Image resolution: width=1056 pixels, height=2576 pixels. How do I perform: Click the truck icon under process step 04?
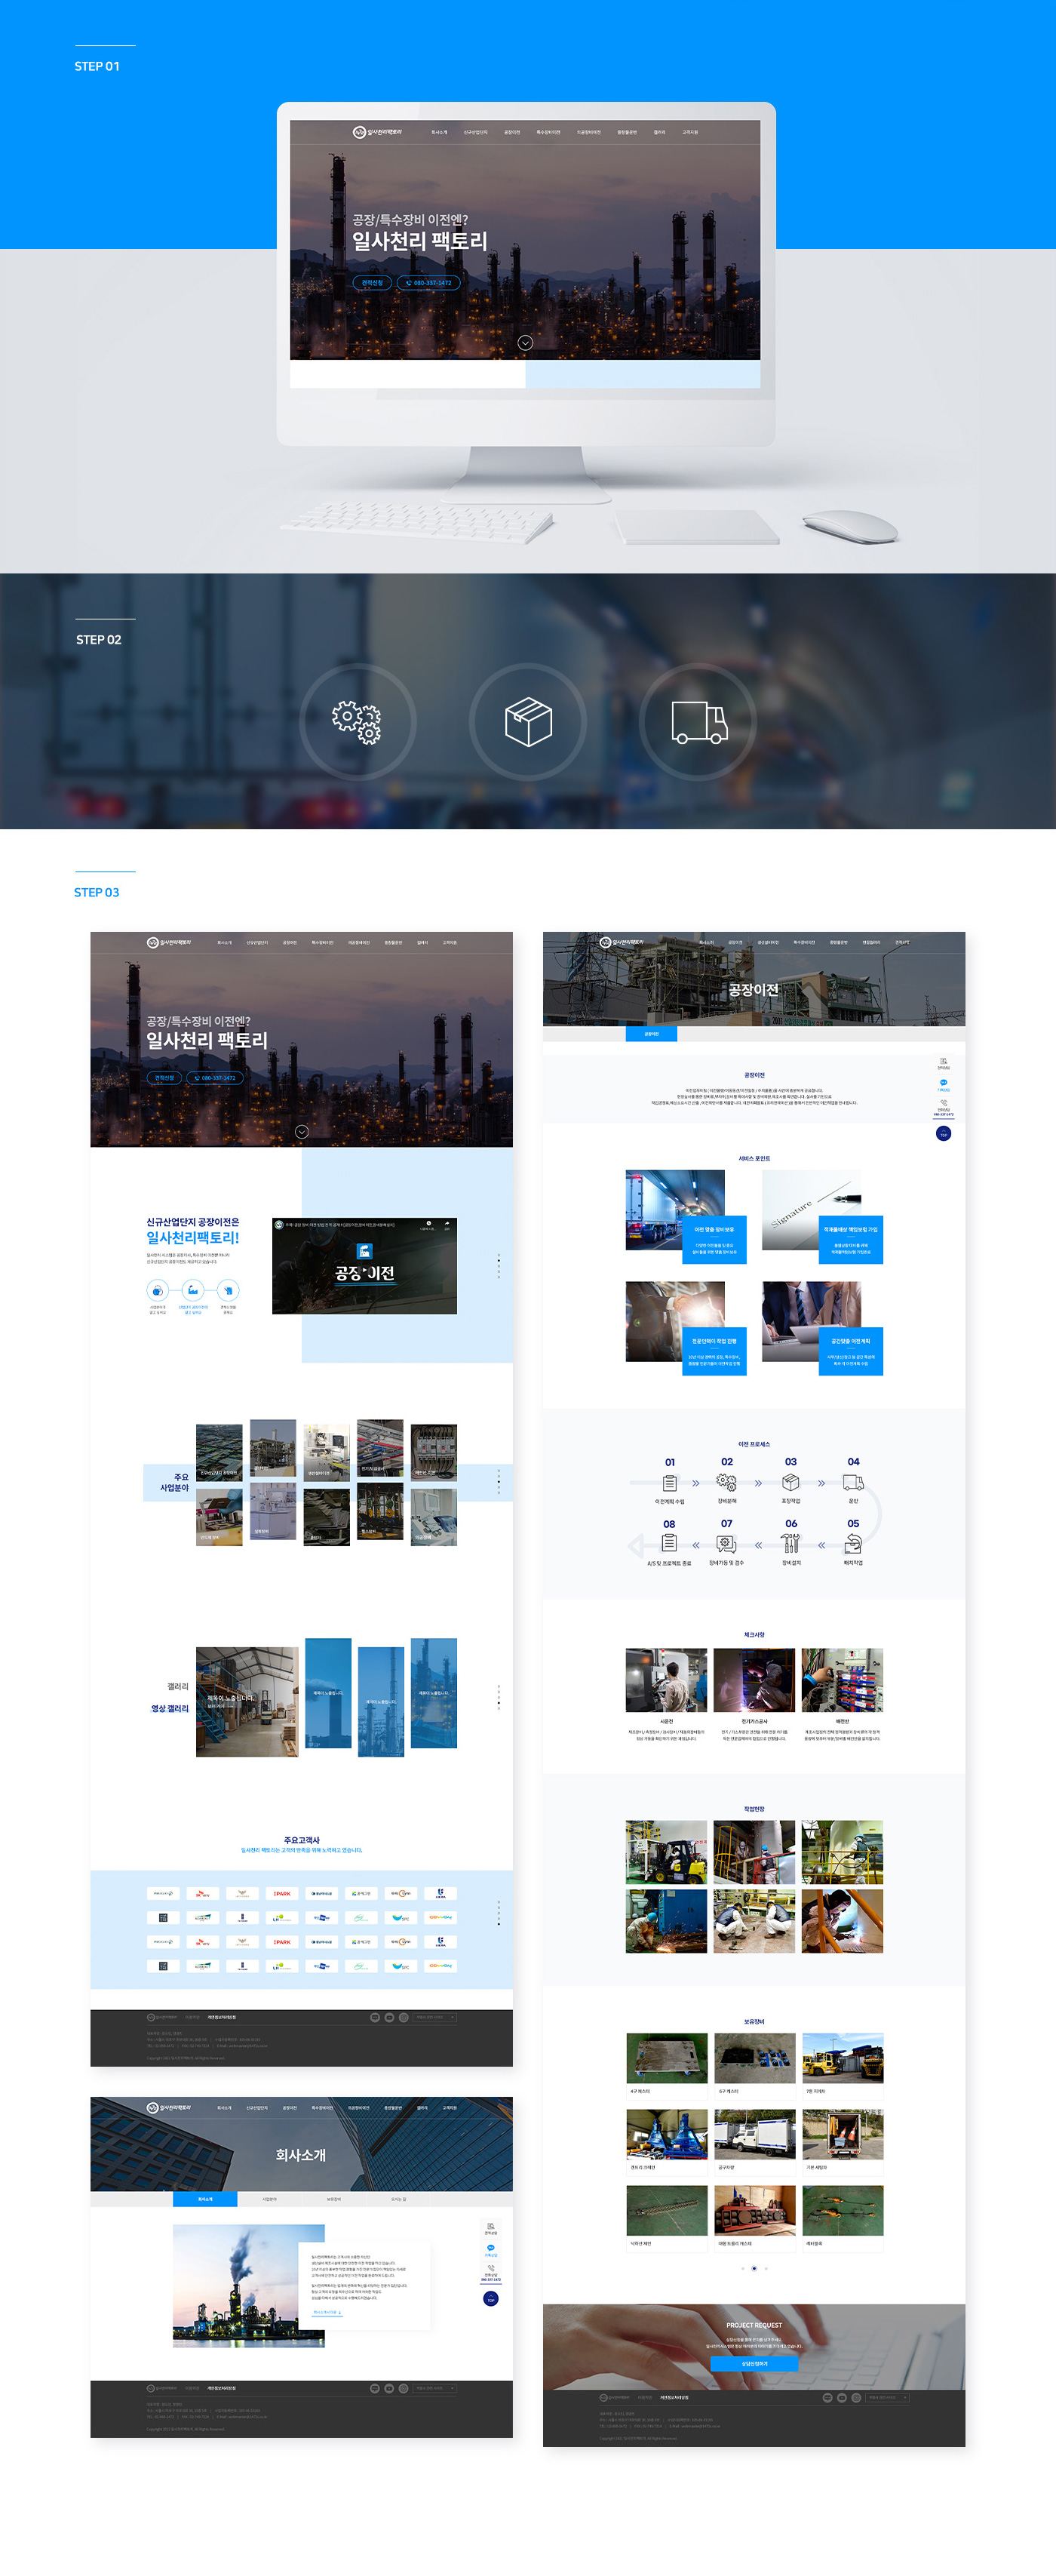853,1482
